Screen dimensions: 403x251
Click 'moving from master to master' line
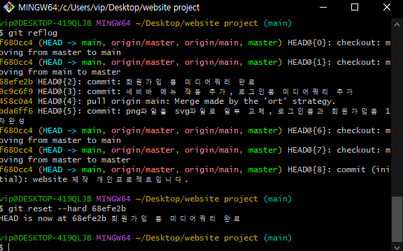tap(65, 160)
